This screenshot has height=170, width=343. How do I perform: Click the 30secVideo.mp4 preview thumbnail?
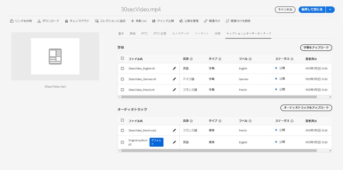point(55,56)
